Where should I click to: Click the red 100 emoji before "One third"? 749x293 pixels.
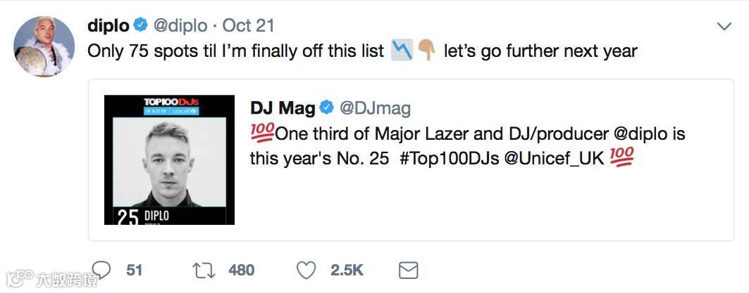tap(262, 134)
